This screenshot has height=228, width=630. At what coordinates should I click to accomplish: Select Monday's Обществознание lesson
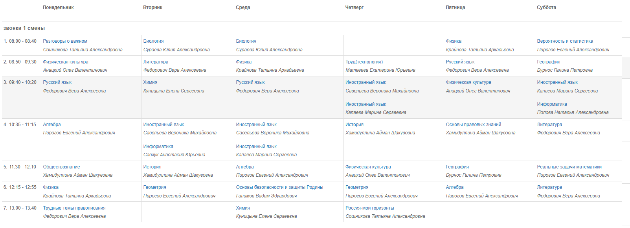pyautogui.click(x=61, y=167)
